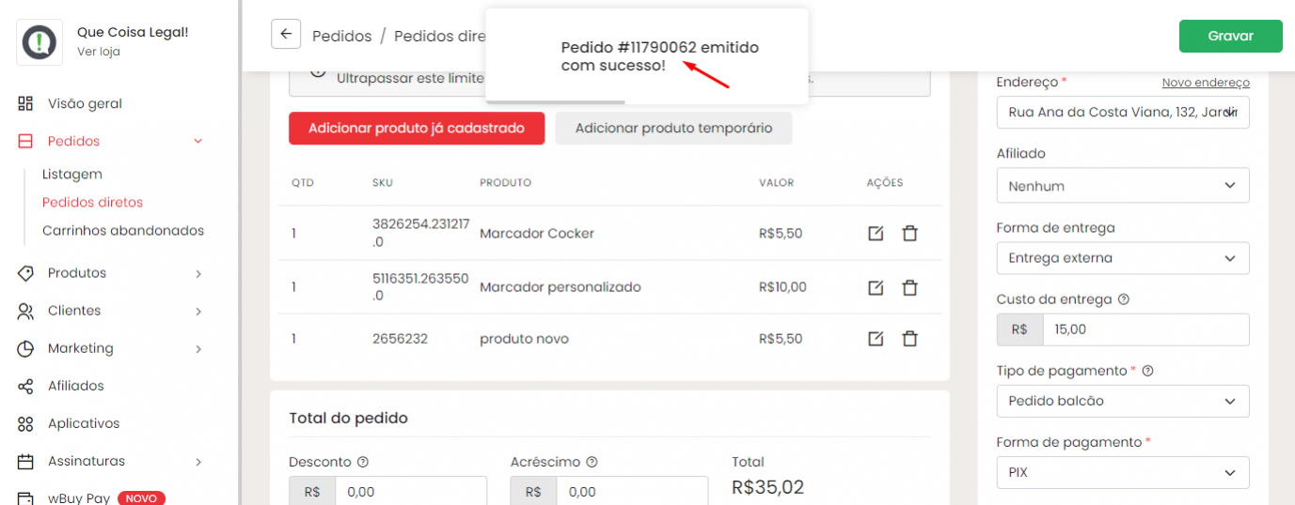Edit the Marcador Cocker product row
This screenshot has width=1295, height=505.
click(876, 234)
